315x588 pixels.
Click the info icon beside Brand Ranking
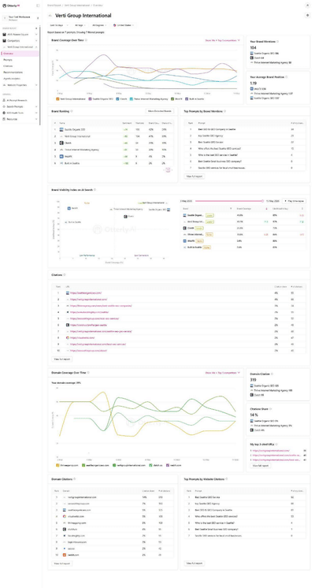[x=72, y=111]
